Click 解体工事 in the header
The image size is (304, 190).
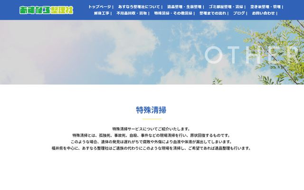pyautogui.click(x=102, y=13)
